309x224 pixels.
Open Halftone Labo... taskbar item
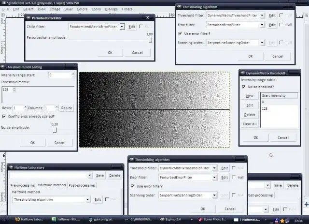pos(29,219)
